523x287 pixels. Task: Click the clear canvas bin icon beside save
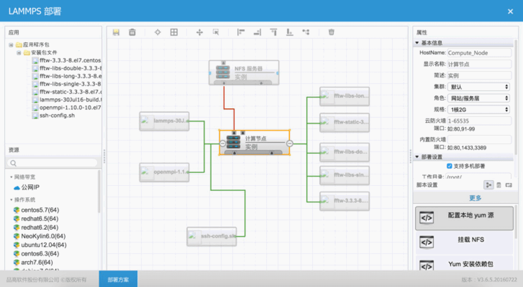(x=132, y=32)
